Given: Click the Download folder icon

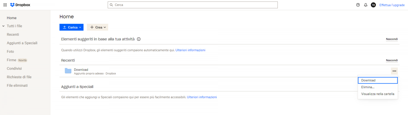Looking at the screenshot, I should (x=68, y=71).
